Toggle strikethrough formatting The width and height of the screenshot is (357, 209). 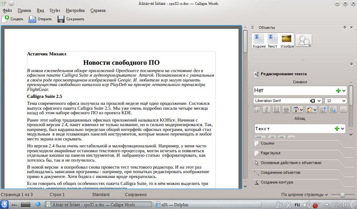tap(286, 109)
